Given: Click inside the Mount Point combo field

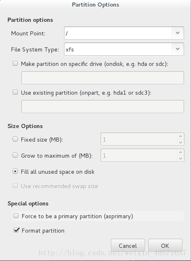Looking at the screenshot, I should (118, 33).
